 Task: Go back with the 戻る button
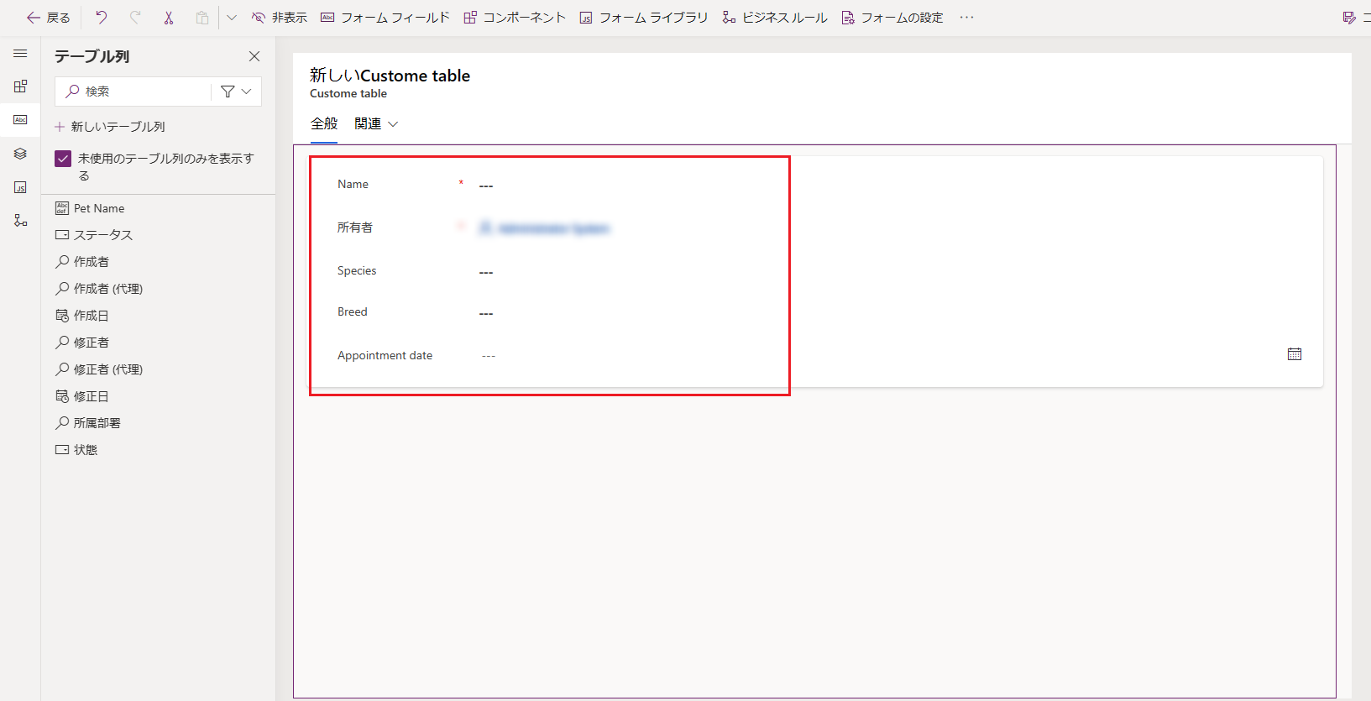(49, 18)
